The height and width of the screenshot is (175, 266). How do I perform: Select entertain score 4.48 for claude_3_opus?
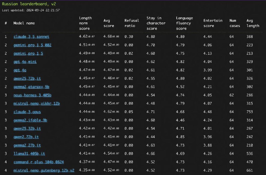click(x=207, y=112)
